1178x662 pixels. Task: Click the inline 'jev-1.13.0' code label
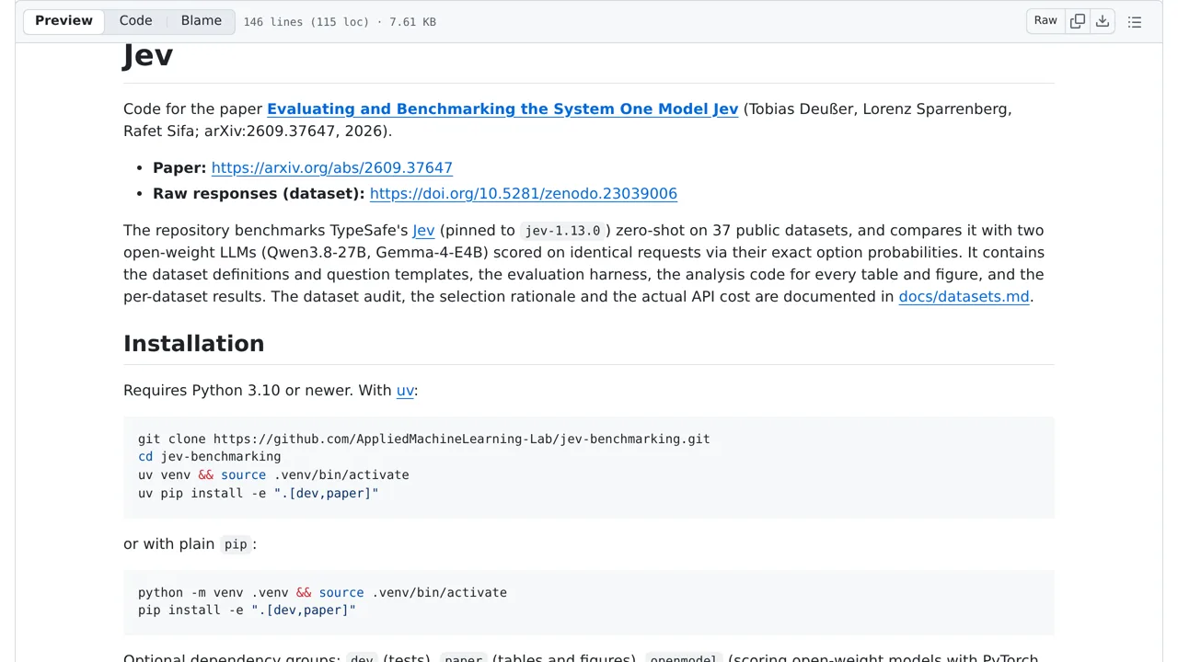tap(562, 231)
